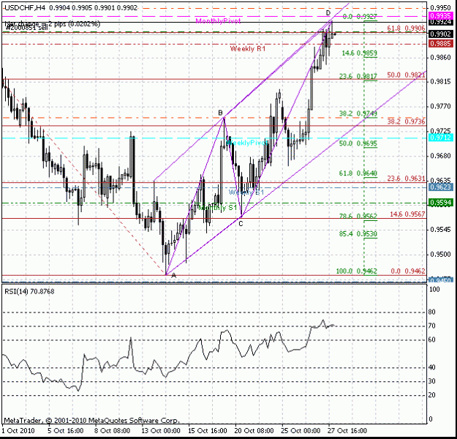Click the RSI 70 level value
This screenshot has width=457, height=439.
431,326
